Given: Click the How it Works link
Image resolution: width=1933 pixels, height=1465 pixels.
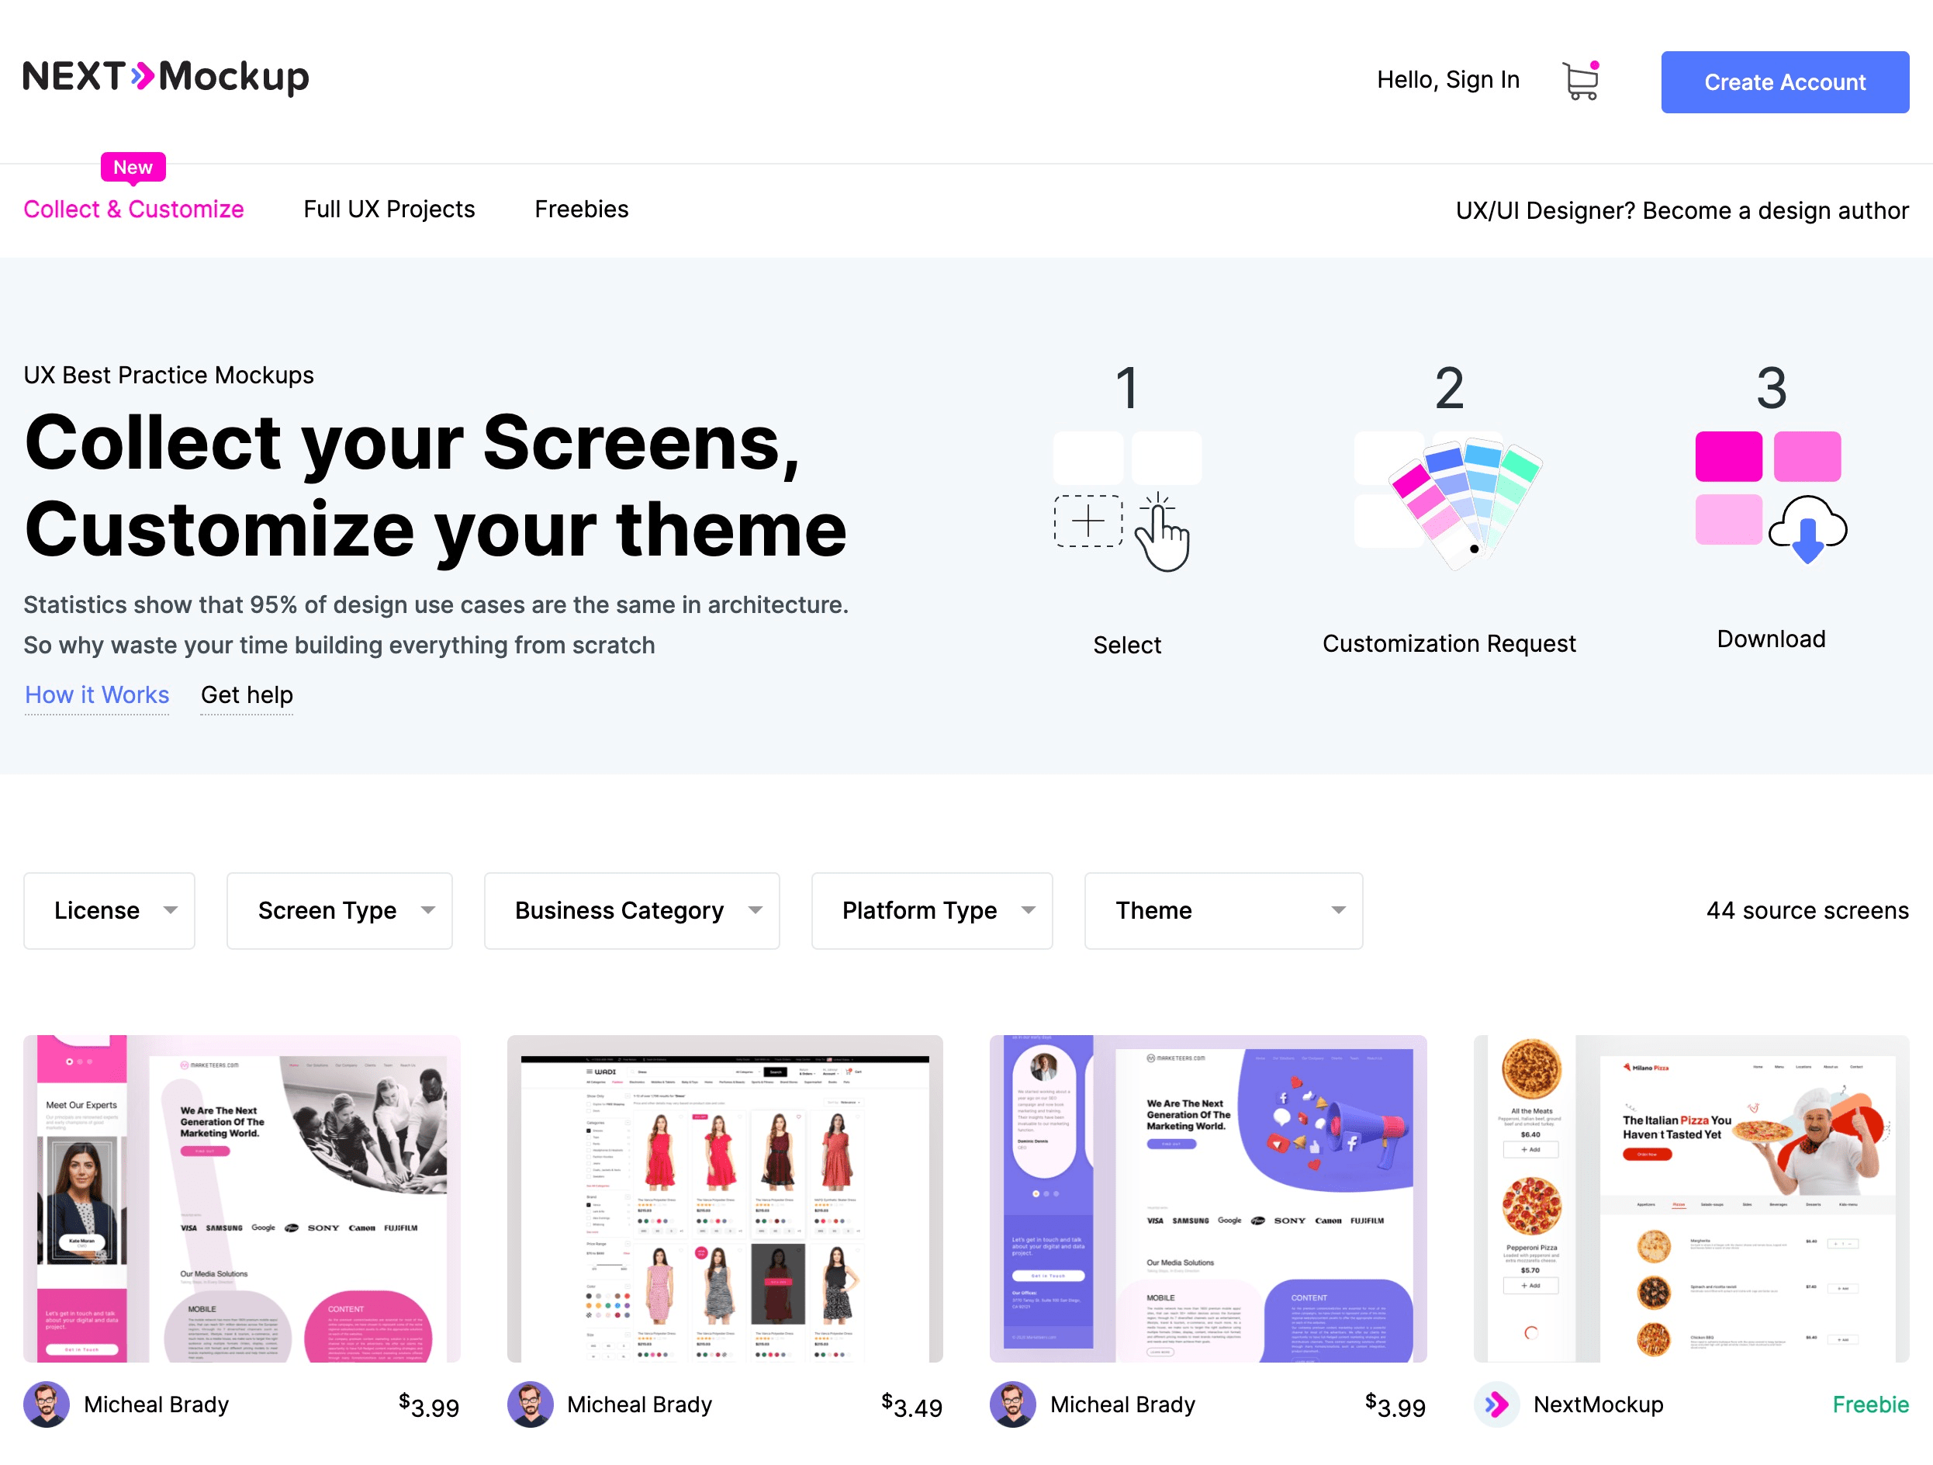Looking at the screenshot, I should [95, 692].
